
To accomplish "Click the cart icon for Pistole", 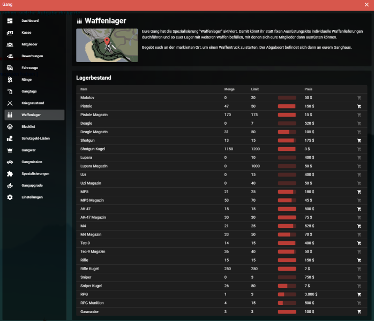I will pyautogui.click(x=359, y=106).
